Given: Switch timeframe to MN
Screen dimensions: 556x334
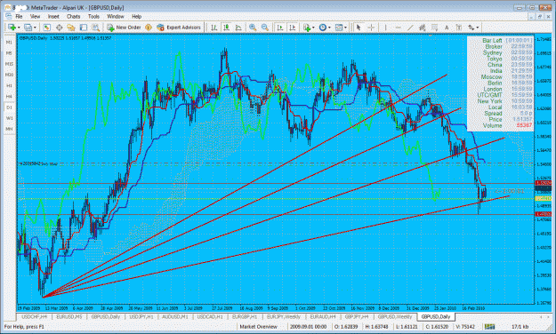Looking at the screenshot, I should click(9, 129).
